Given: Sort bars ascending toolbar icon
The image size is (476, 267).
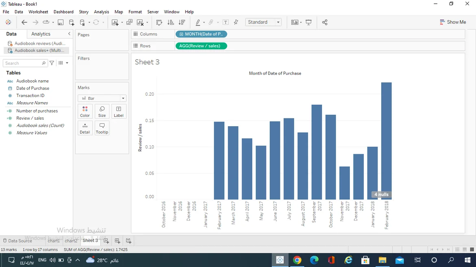Looking at the screenshot, I should click(170, 22).
